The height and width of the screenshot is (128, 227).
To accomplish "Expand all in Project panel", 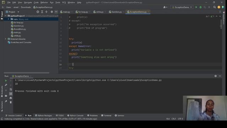I will [42, 12].
